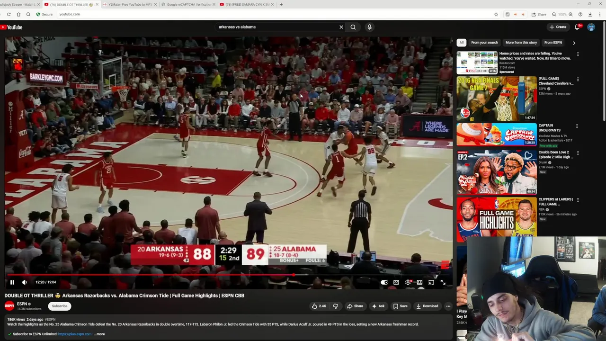Open browser help question mark icon
The height and width of the screenshot is (341, 606).
point(580,14)
